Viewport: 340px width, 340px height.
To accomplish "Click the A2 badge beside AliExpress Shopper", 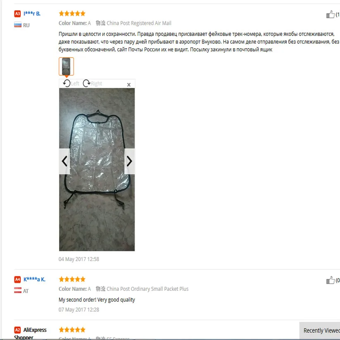I will tap(18, 330).
